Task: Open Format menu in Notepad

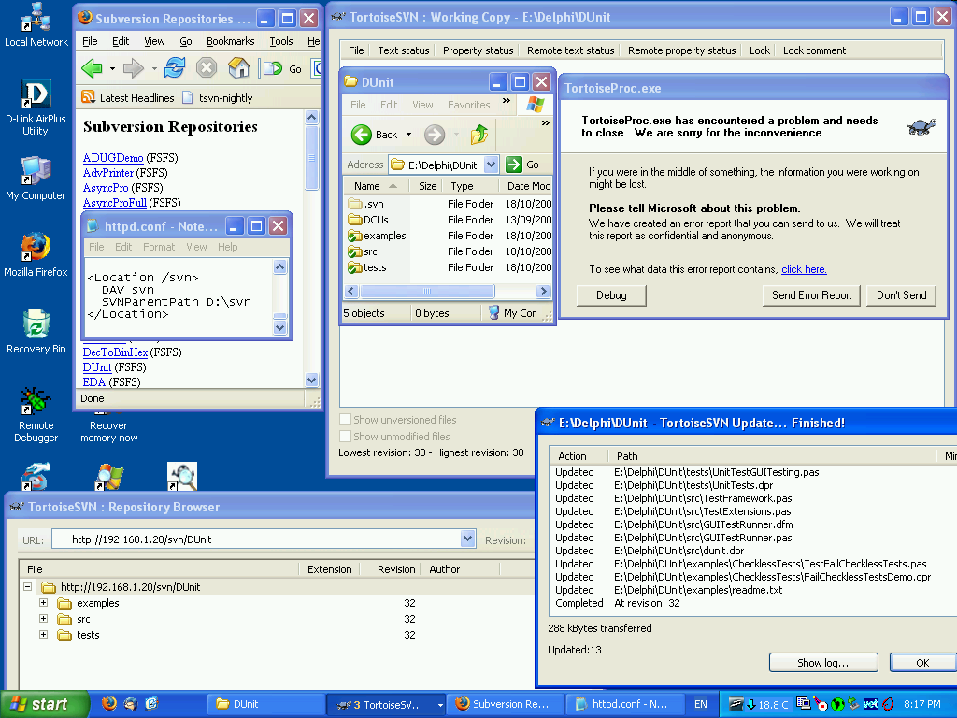Action: [159, 247]
